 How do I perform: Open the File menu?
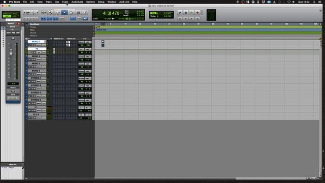[25, 2]
